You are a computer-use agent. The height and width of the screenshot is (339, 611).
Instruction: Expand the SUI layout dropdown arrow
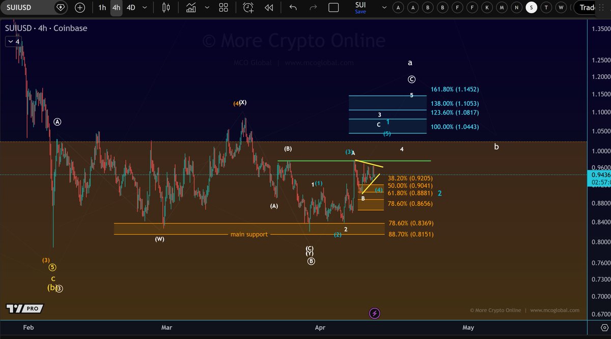tap(383, 8)
